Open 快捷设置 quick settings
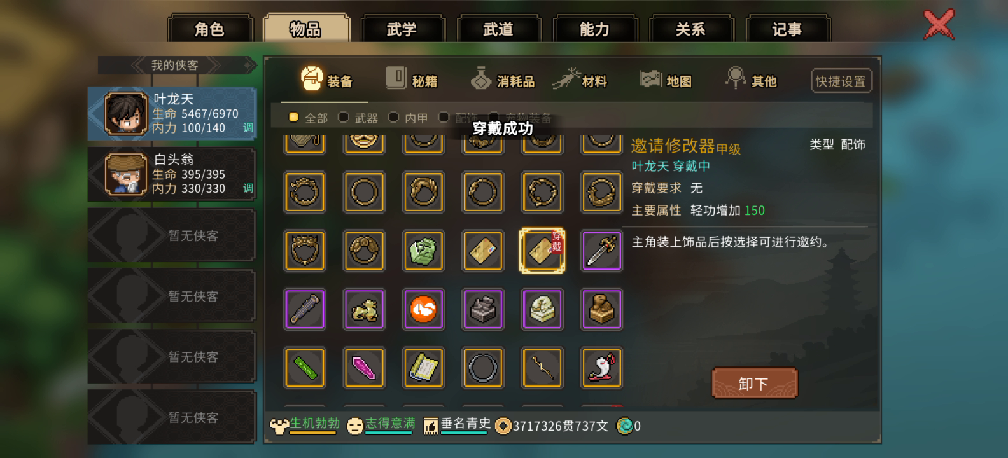The image size is (1008, 458). click(x=841, y=81)
